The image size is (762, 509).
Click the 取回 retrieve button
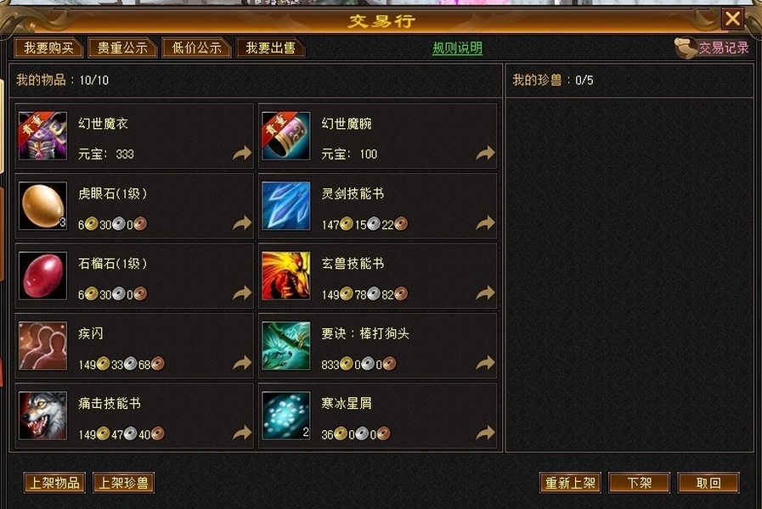tap(708, 483)
